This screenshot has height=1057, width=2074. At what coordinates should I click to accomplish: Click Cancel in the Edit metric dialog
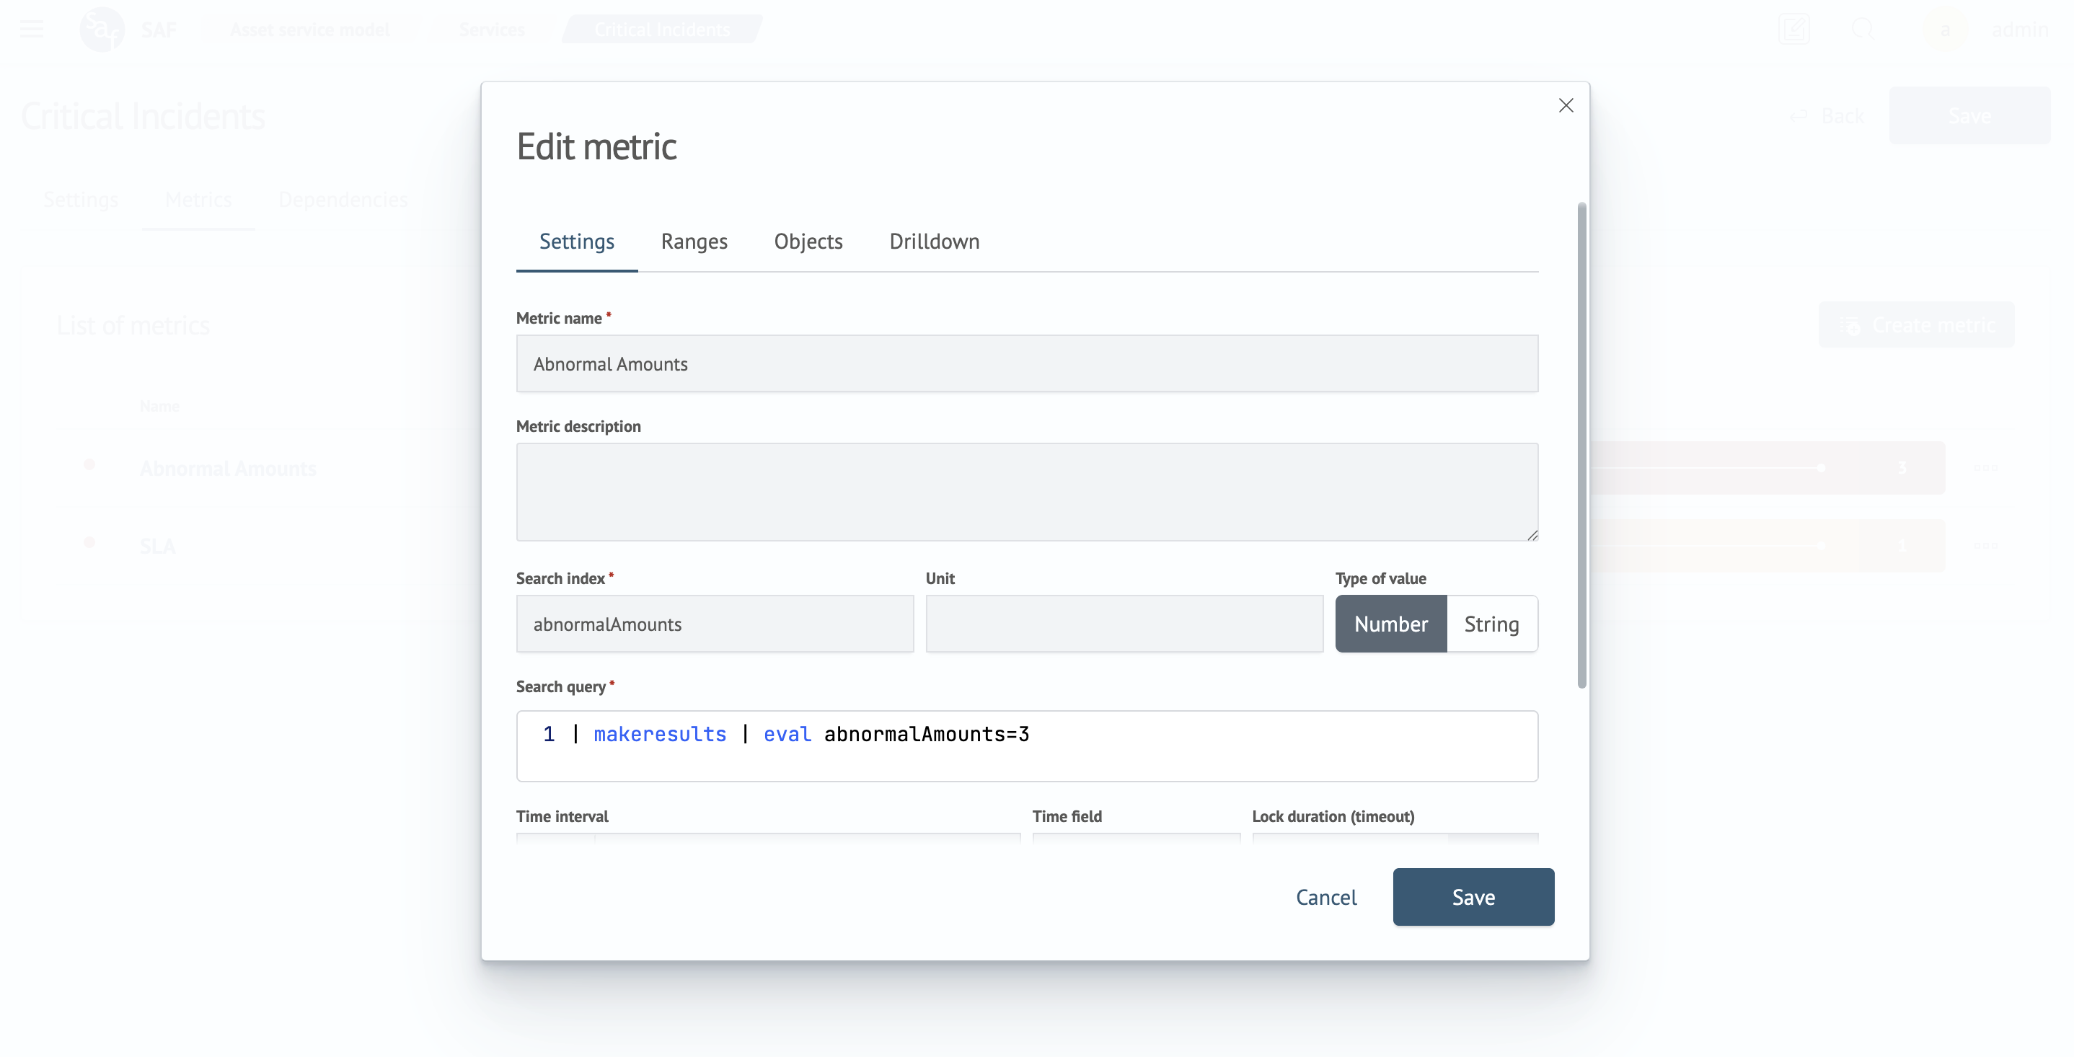pos(1326,897)
